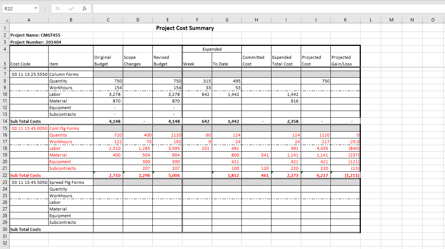
Task: Click Column Forms subtotal 2,358
Action: (x=286, y=121)
